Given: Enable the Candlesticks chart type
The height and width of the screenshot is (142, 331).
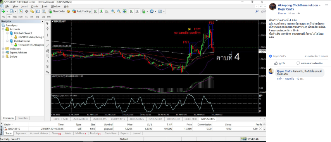Looking at the screenshot, I should (101, 11).
